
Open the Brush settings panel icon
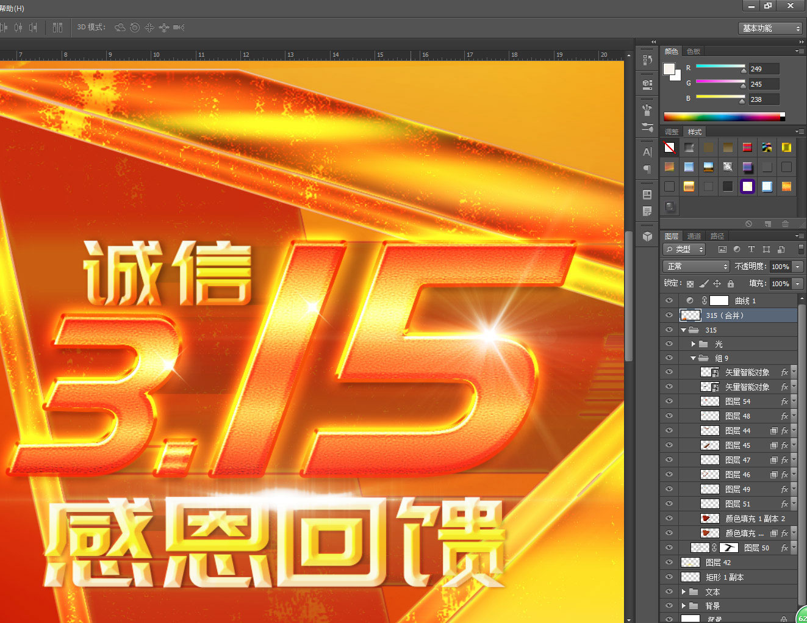point(647,127)
